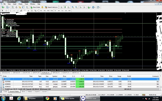This screenshot has width=162, height=101.
Task: Switch to the GBPUSD,H1 chart tab
Action: pyautogui.click(x=56, y=73)
